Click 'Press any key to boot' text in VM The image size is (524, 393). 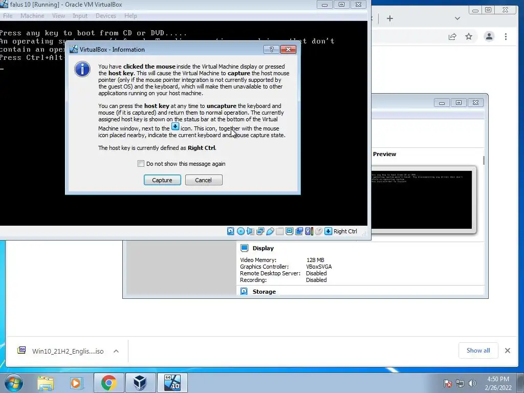coord(93,33)
